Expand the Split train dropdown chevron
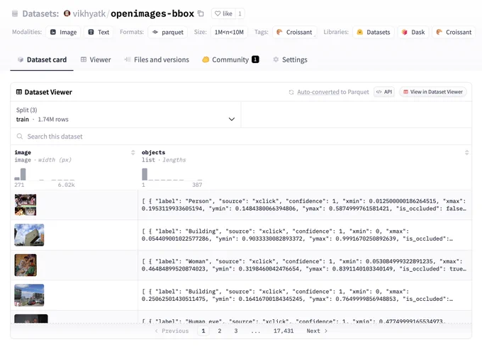The image size is (482, 349). (x=232, y=119)
